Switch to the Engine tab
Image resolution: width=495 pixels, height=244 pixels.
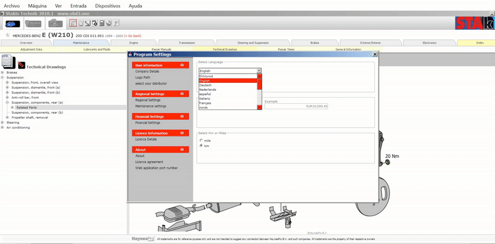pos(134,43)
